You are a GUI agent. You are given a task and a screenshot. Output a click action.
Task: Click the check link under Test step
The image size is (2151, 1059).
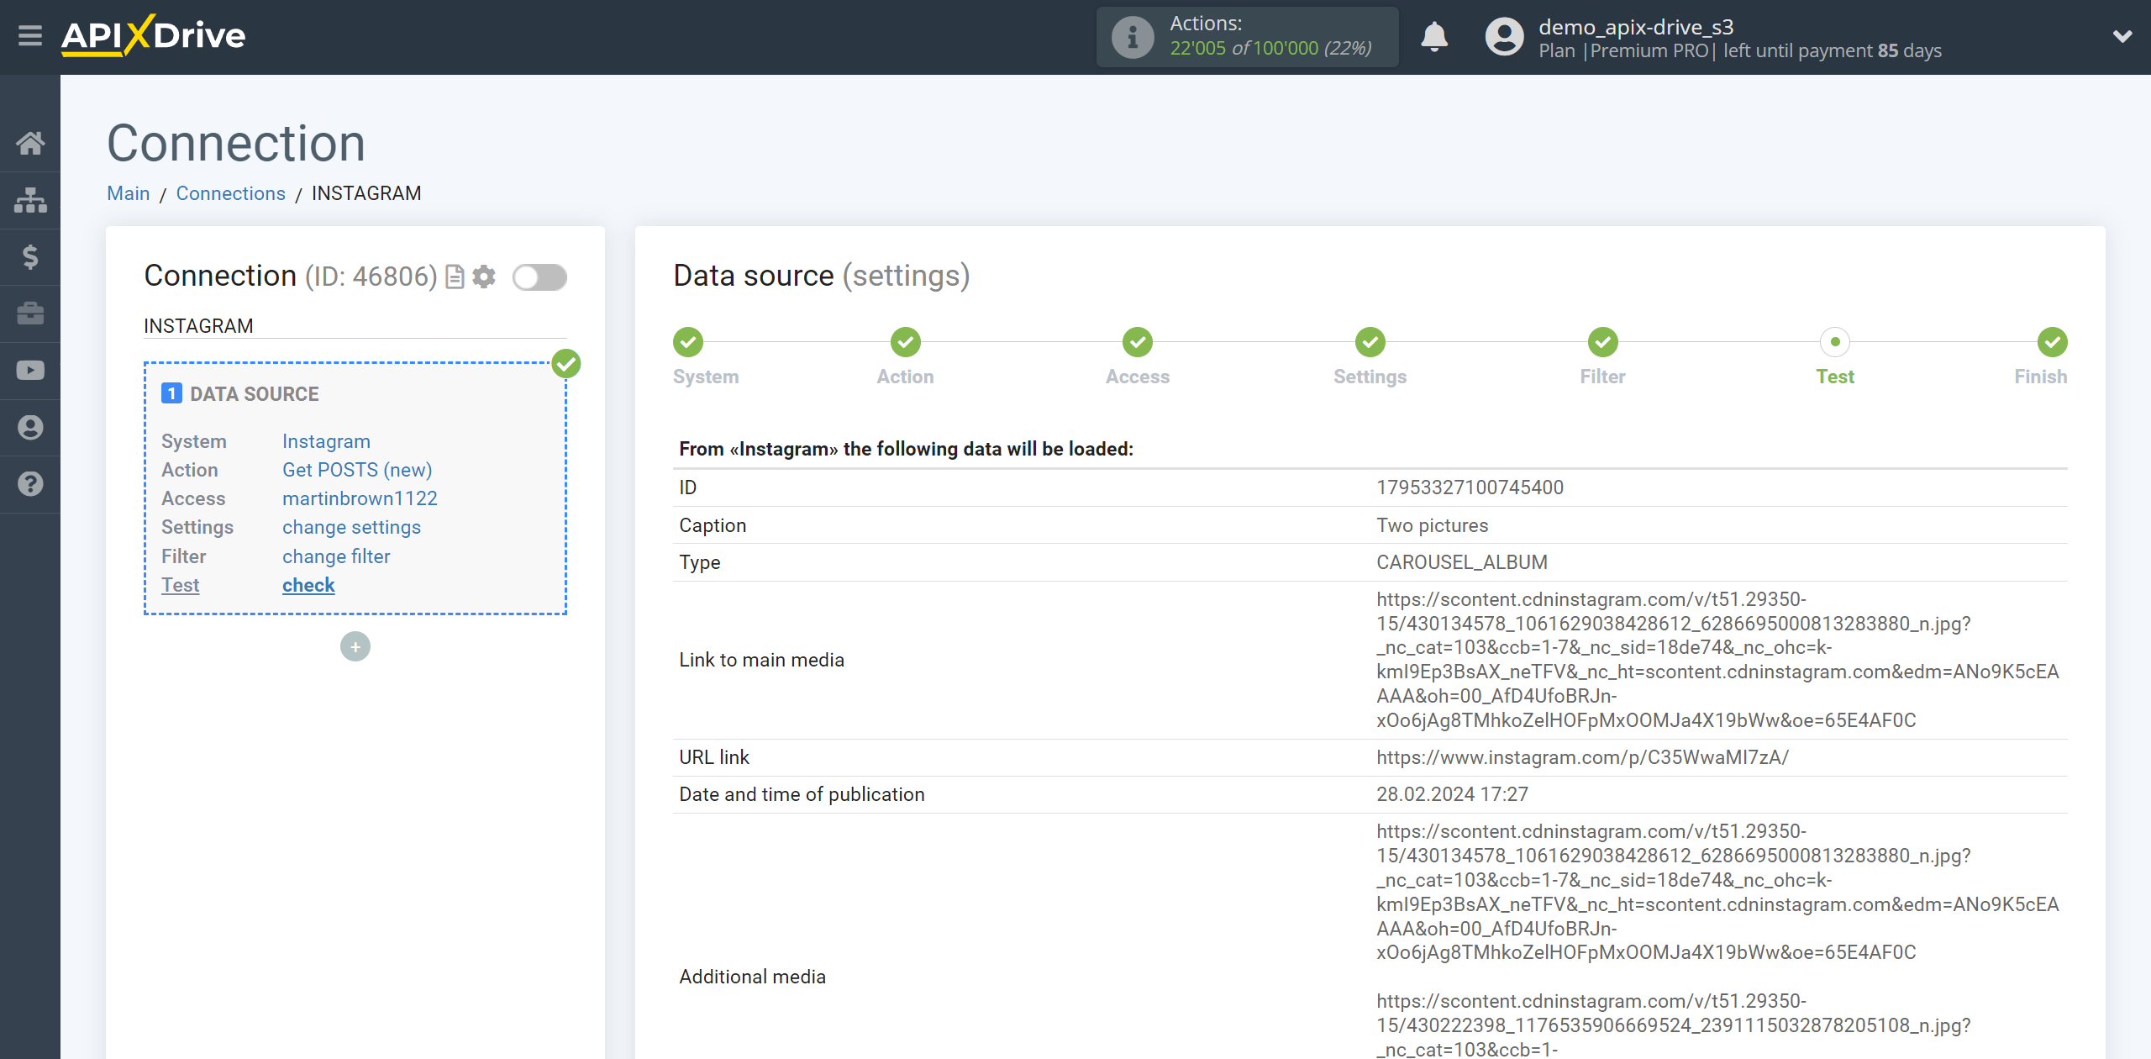tap(308, 584)
